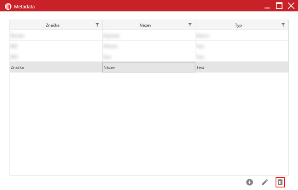Click the pencil edit icon
The image size is (298, 190).
[x=265, y=182]
